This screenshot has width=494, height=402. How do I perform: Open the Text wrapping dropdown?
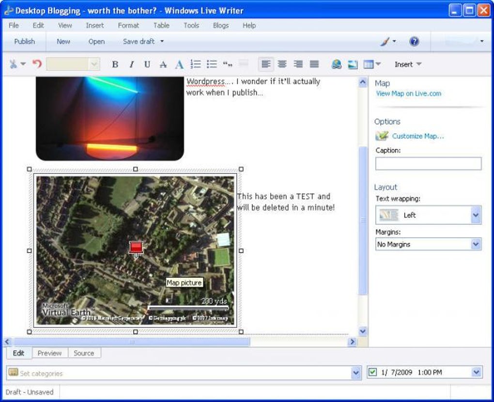476,215
